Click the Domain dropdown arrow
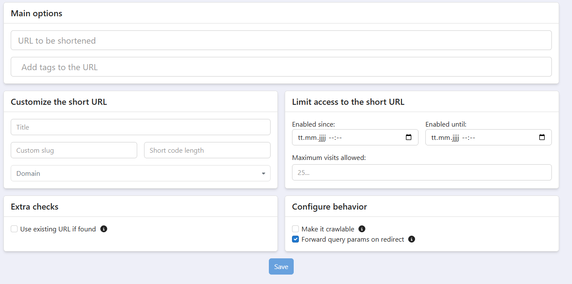The height and width of the screenshot is (284, 572). pos(263,174)
